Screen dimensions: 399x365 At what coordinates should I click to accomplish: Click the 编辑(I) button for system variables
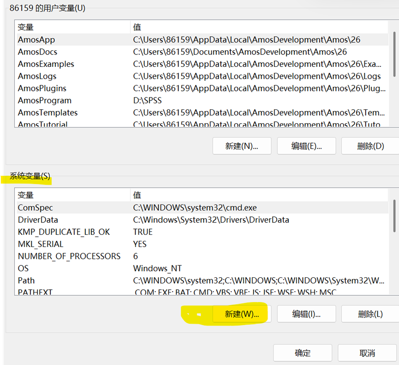click(306, 314)
